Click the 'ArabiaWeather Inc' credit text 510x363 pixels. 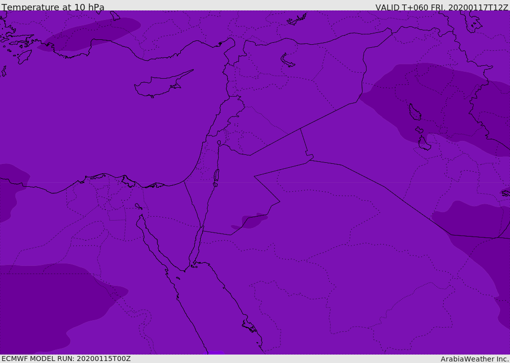(x=475, y=359)
